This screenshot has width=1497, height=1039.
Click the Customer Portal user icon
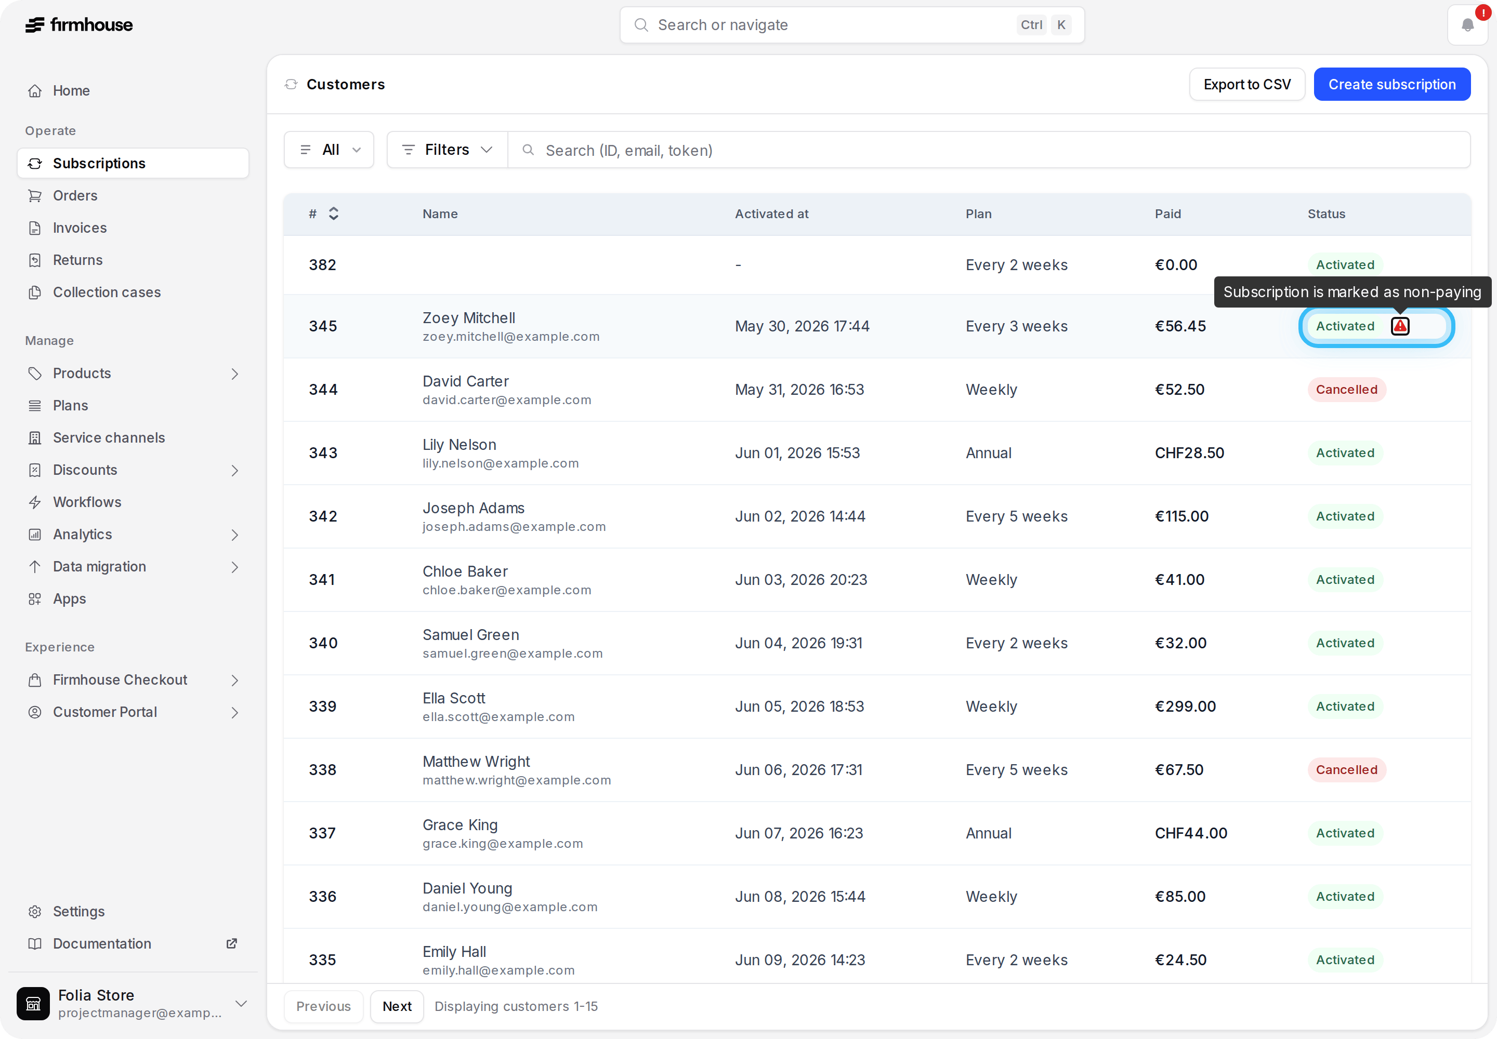35,712
